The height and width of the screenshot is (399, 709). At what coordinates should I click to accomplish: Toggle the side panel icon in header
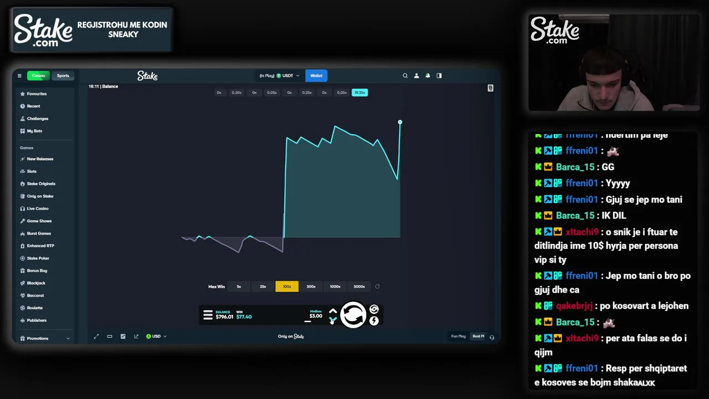pos(439,76)
